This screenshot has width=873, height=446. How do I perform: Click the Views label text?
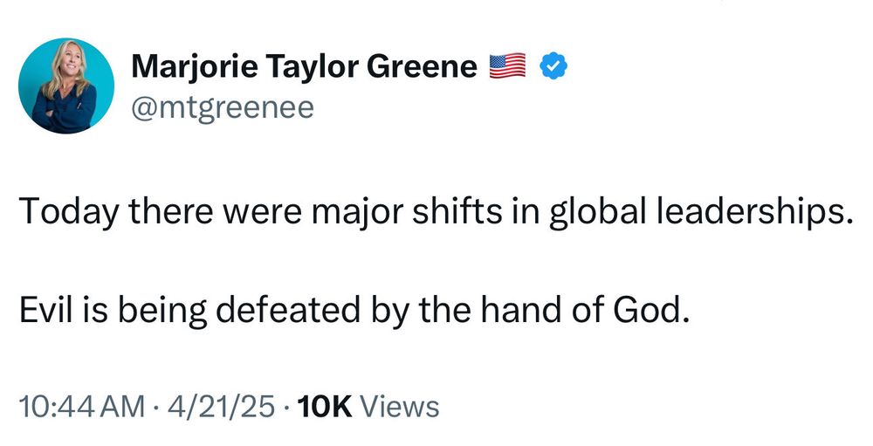(x=401, y=407)
